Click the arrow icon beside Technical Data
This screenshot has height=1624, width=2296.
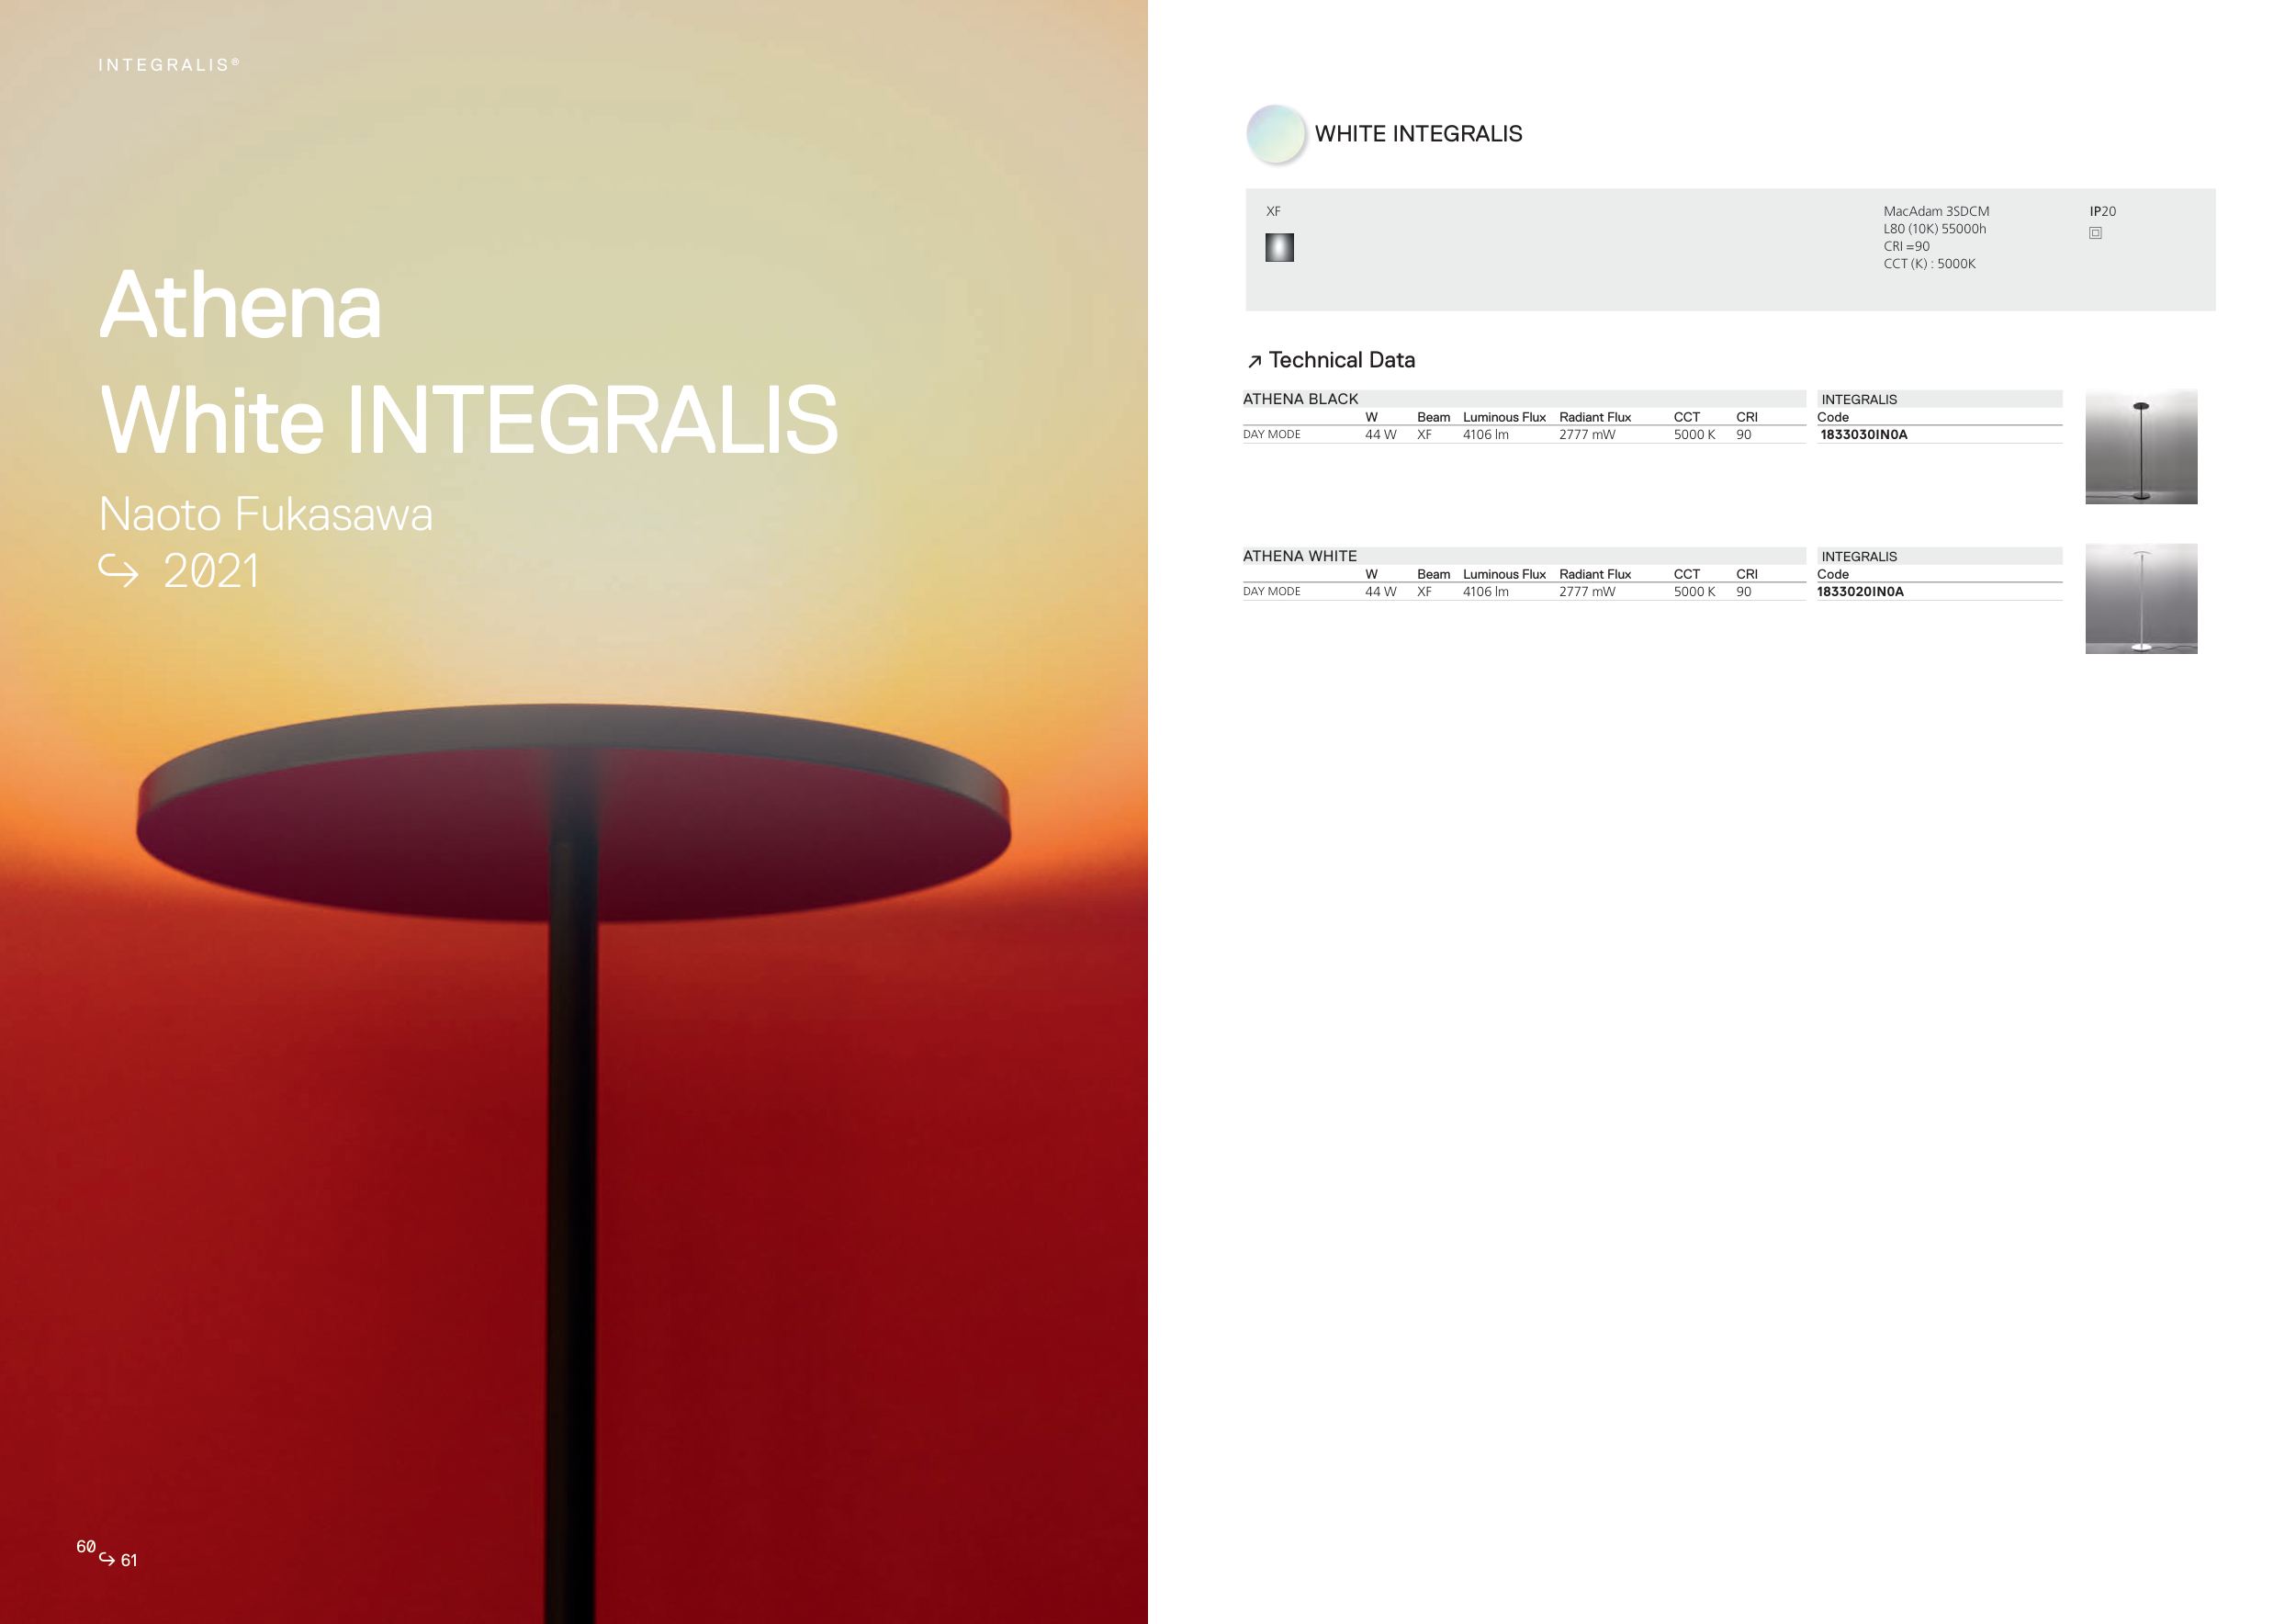[x=1254, y=361]
